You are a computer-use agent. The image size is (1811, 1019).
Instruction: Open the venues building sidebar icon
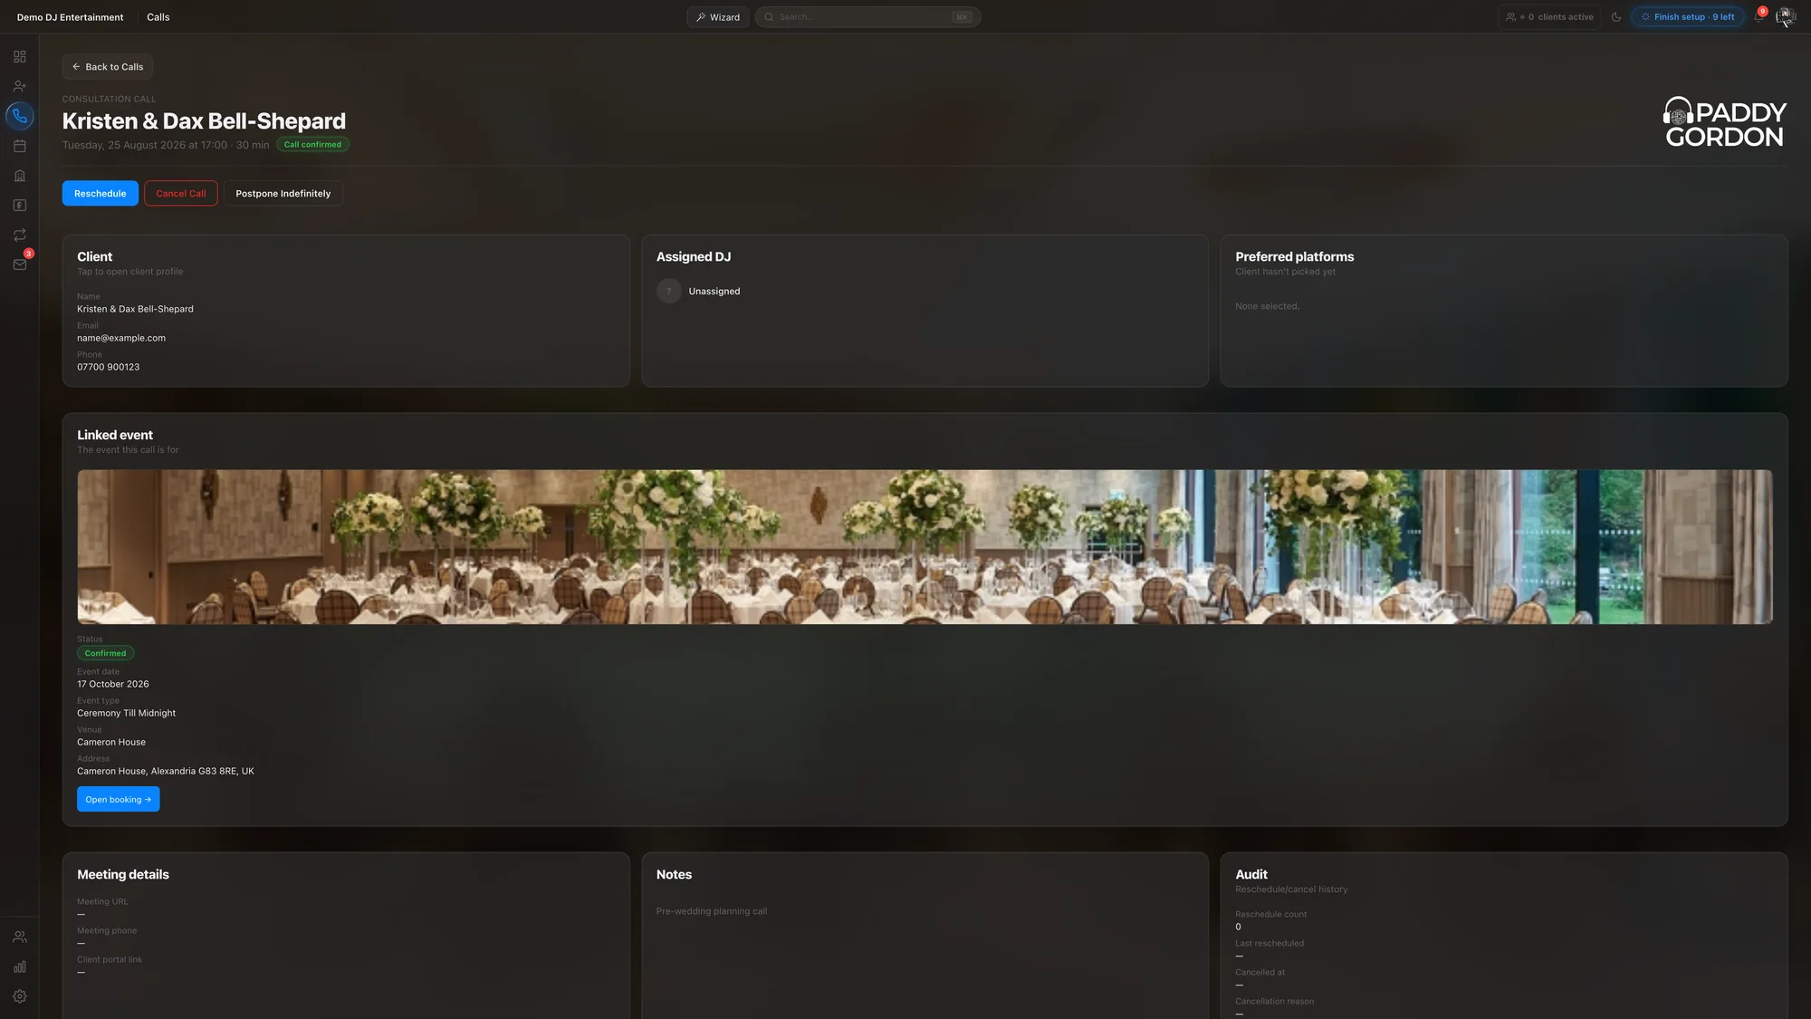20,176
